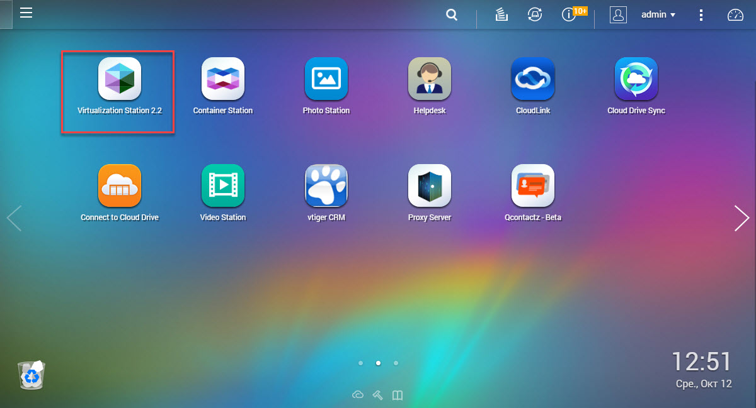Open external devices icon
Image resolution: width=756 pixels, height=408 pixels.
point(535,15)
